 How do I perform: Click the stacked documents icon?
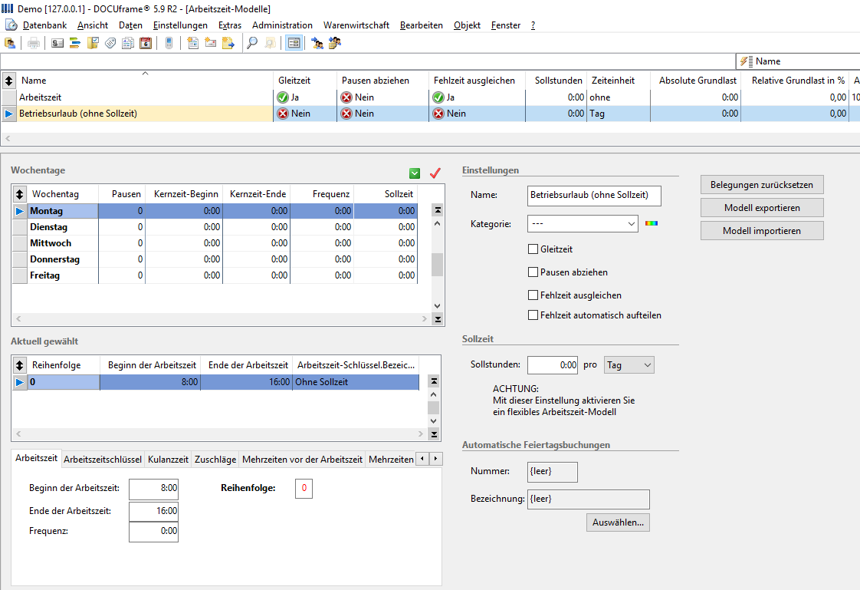tap(128, 43)
